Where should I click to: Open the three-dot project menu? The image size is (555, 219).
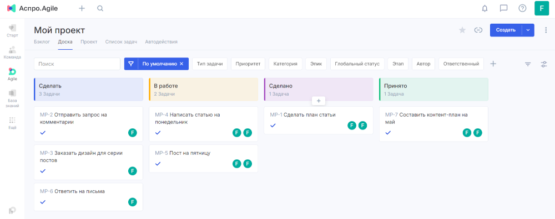[x=546, y=30]
